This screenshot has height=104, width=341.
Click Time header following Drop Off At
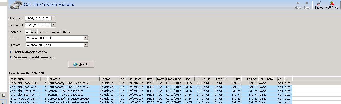click(189, 79)
